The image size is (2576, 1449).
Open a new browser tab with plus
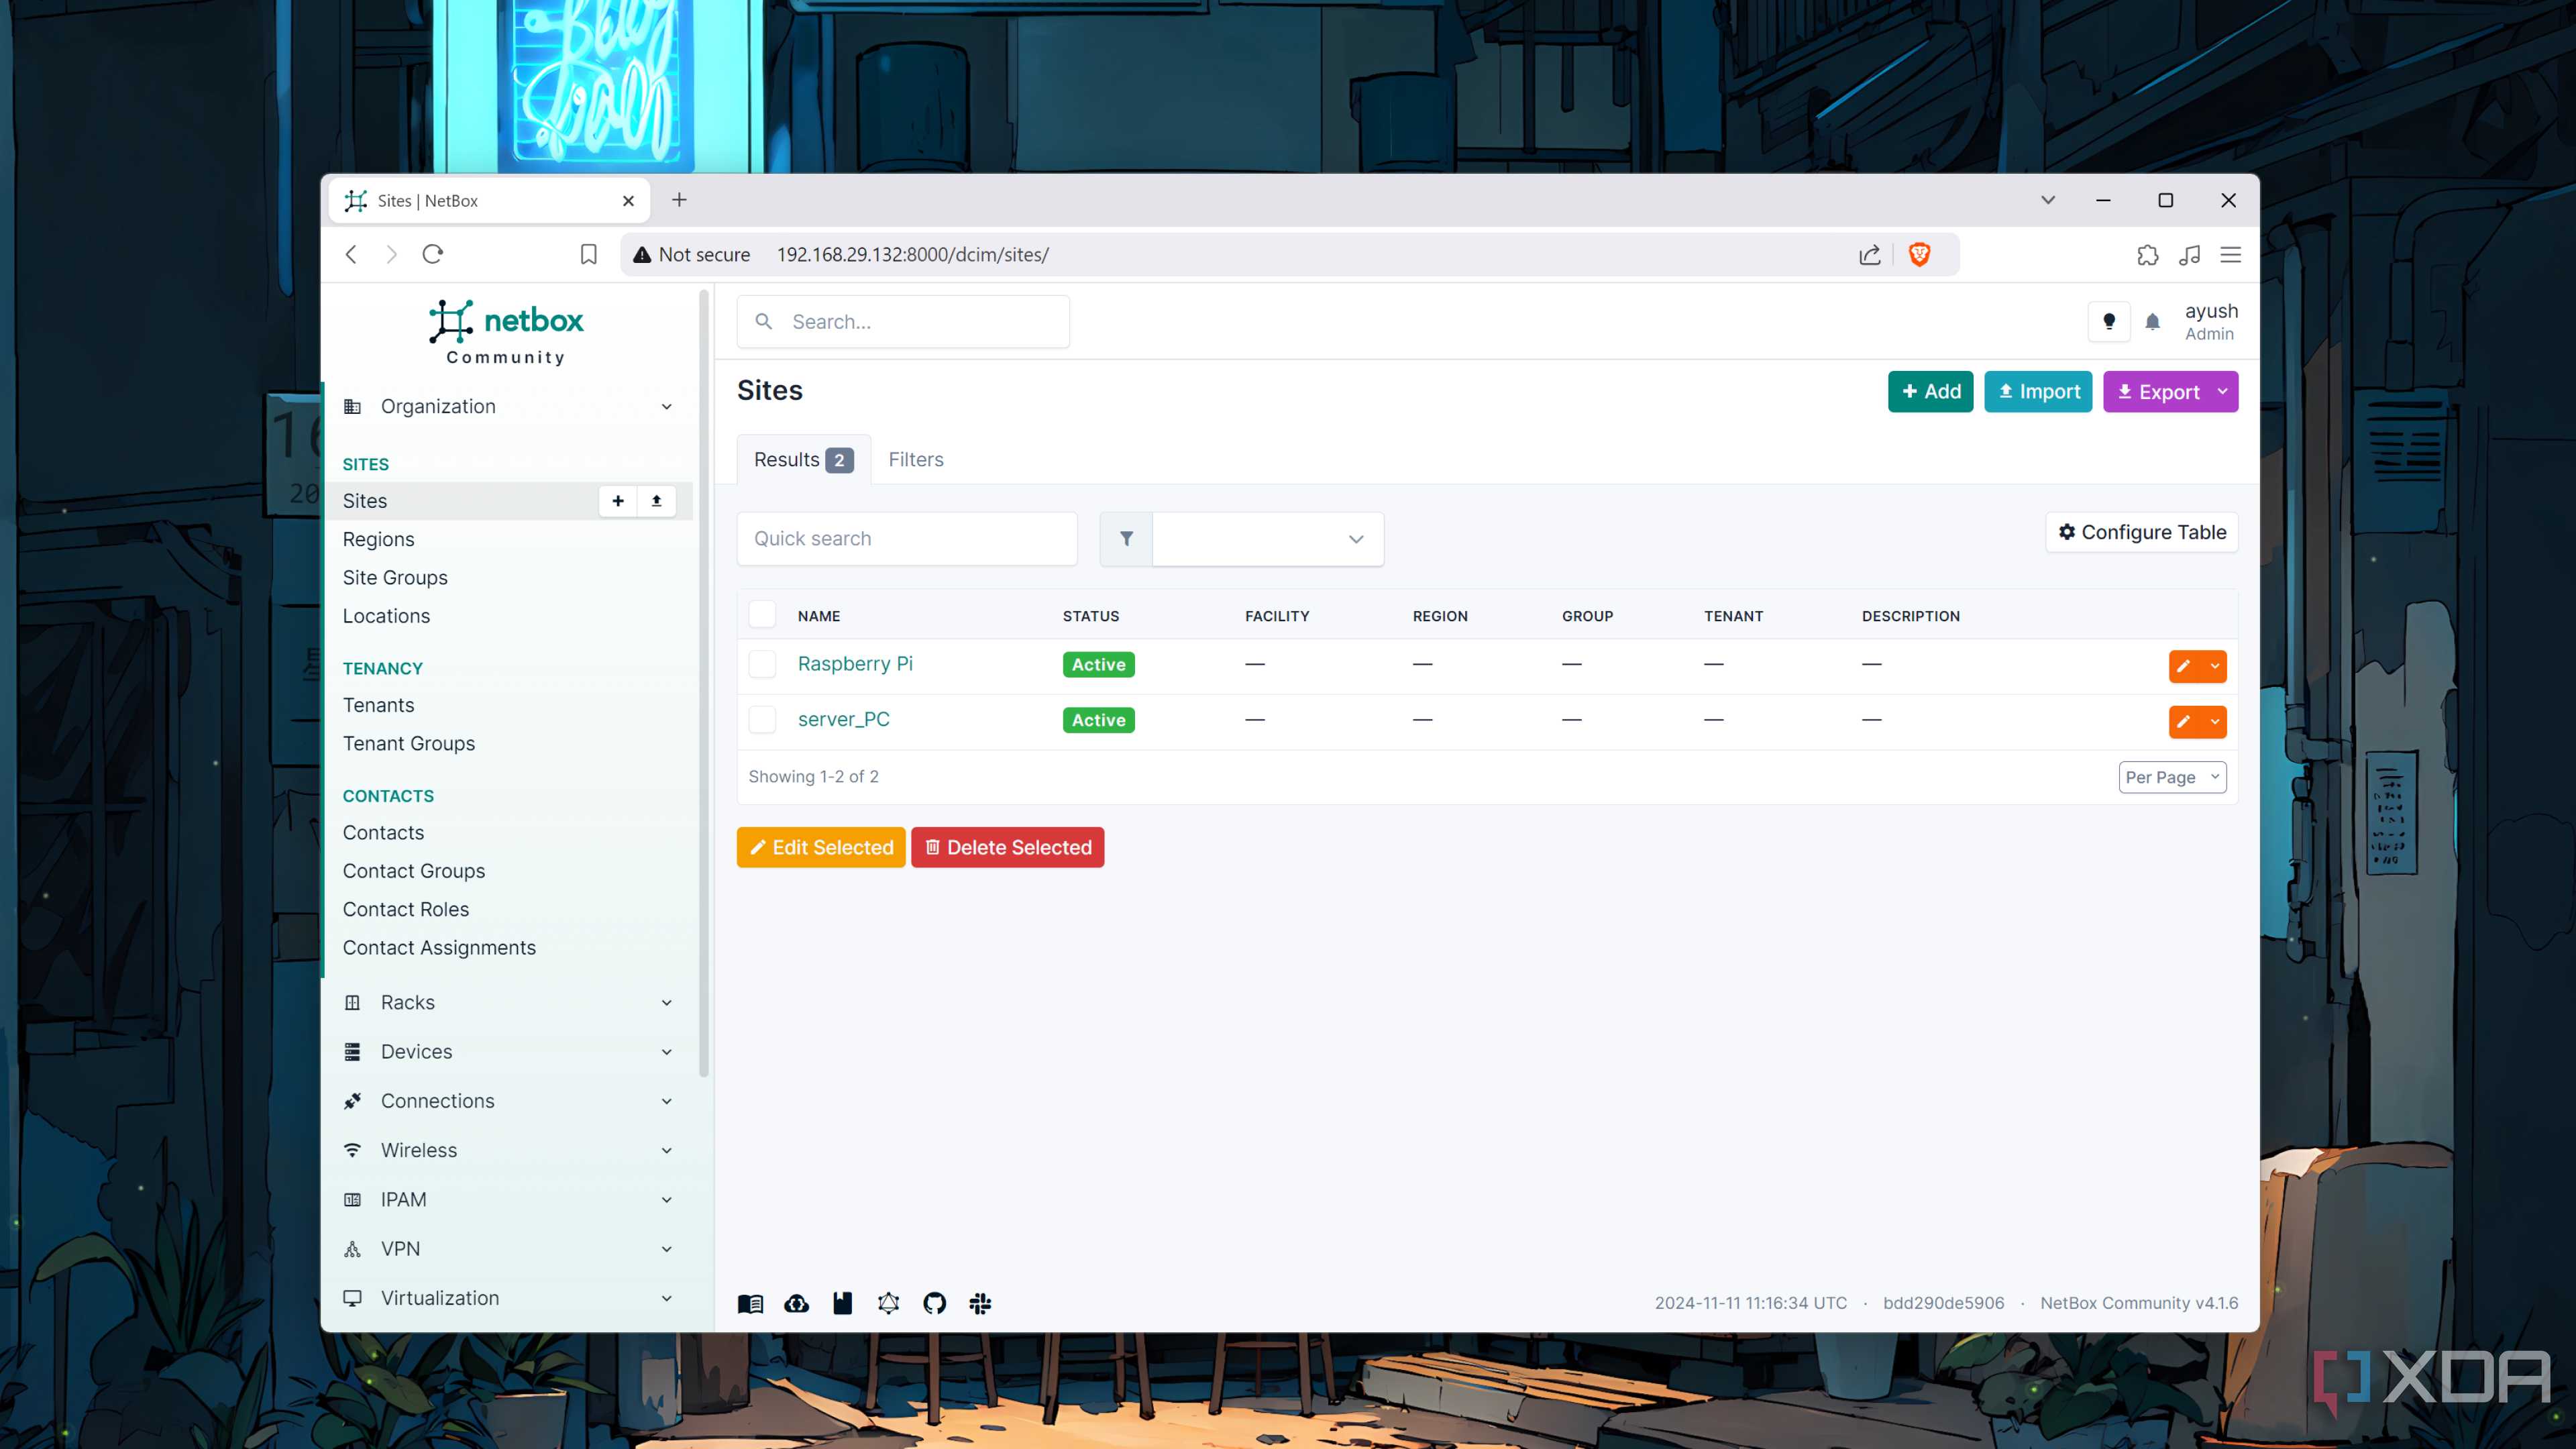(679, 200)
